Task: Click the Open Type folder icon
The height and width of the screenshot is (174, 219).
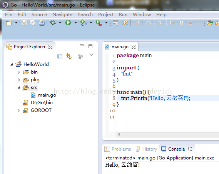Action: coord(210,23)
